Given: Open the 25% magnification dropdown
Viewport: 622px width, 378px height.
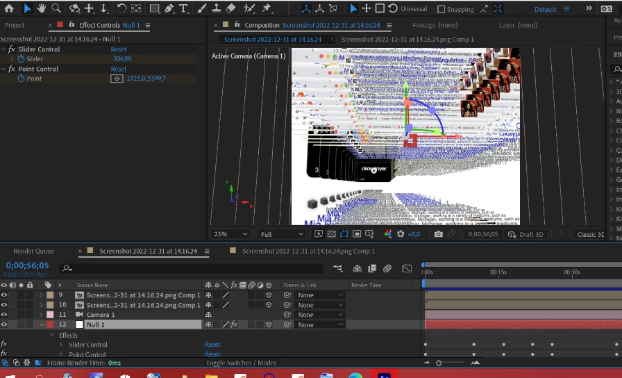Looking at the screenshot, I should point(231,234).
